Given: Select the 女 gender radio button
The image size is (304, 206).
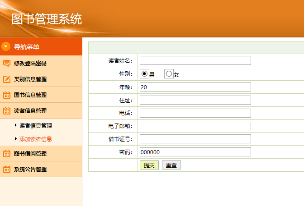Looking at the screenshot, I should tap(169, 73).
